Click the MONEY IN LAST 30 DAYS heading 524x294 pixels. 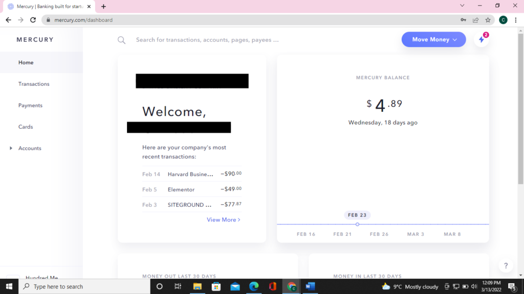tap(367, 276)
